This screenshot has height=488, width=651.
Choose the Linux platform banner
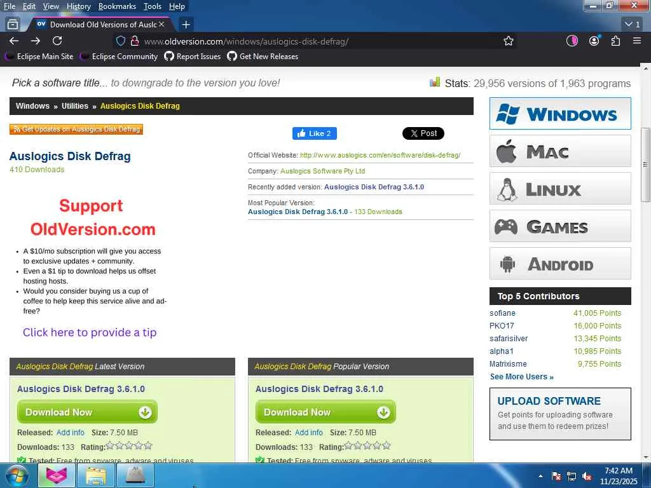[x=560, y=189]
